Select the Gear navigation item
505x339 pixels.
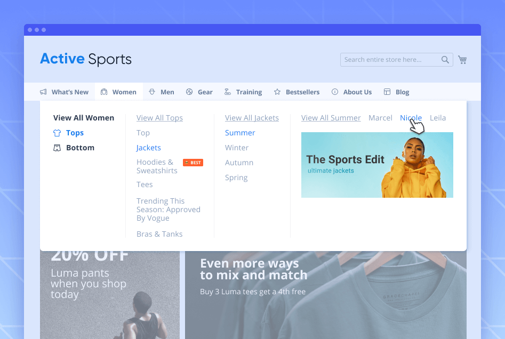pyautogui.click(x=199, y=92)
